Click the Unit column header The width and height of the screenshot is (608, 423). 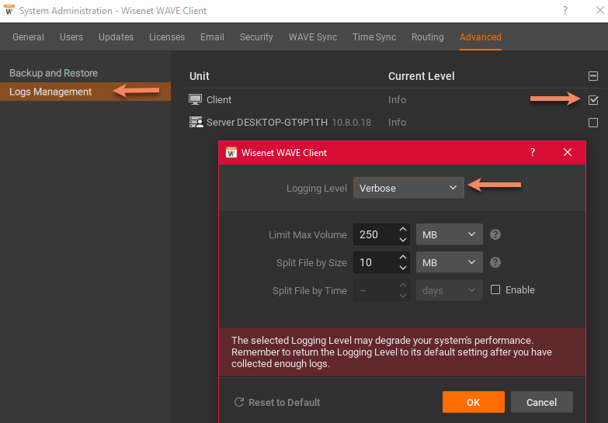(200, 76)
